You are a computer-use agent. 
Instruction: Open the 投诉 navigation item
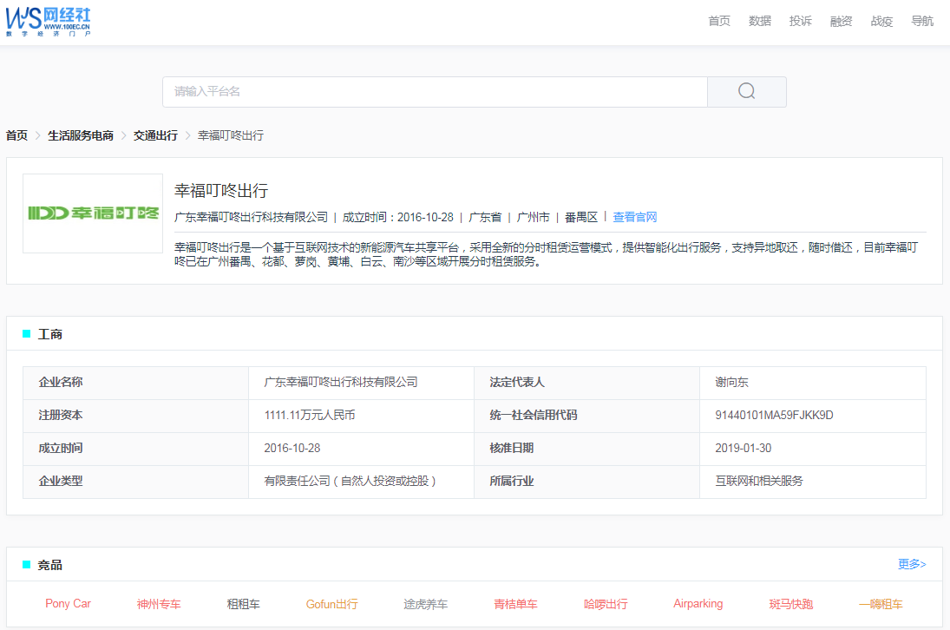click(x=801, y=21)
